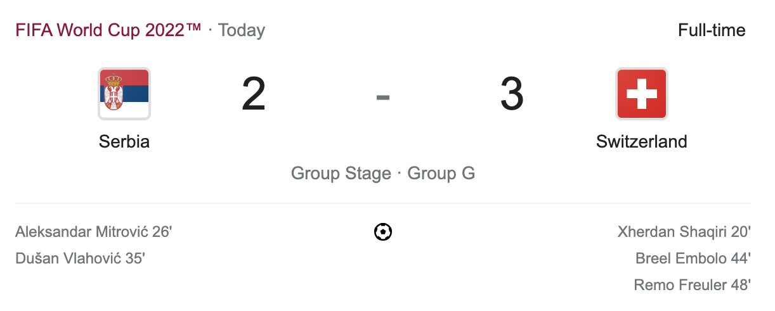The image size is (775, 311).
Task: Select goal scorer Dušan Vlahović 35'
Action: (x=81, y=258)
